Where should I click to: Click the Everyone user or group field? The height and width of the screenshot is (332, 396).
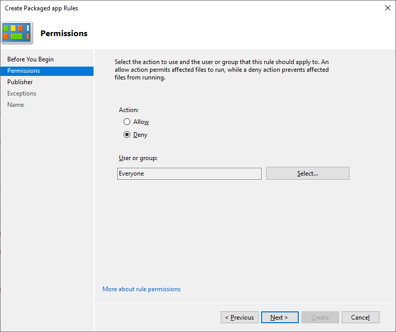(x=189, y=173)
